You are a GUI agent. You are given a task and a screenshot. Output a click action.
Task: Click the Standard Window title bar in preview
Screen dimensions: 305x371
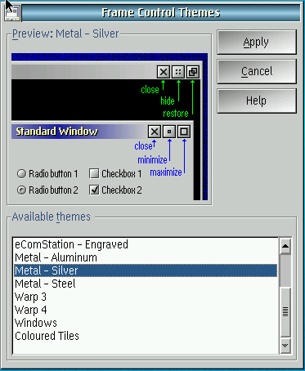[79, 132]
